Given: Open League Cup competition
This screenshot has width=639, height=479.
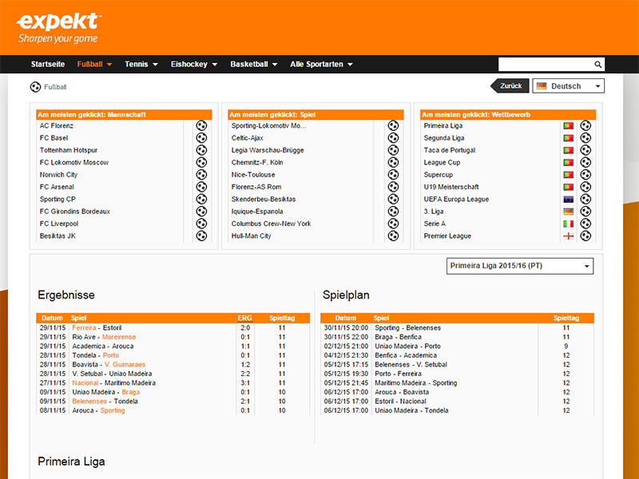Looking at the screenshot, I should (442, 162).
